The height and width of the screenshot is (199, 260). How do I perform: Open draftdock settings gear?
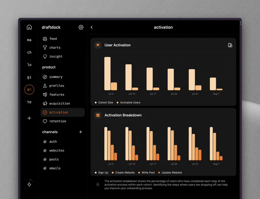pos(81,27)
